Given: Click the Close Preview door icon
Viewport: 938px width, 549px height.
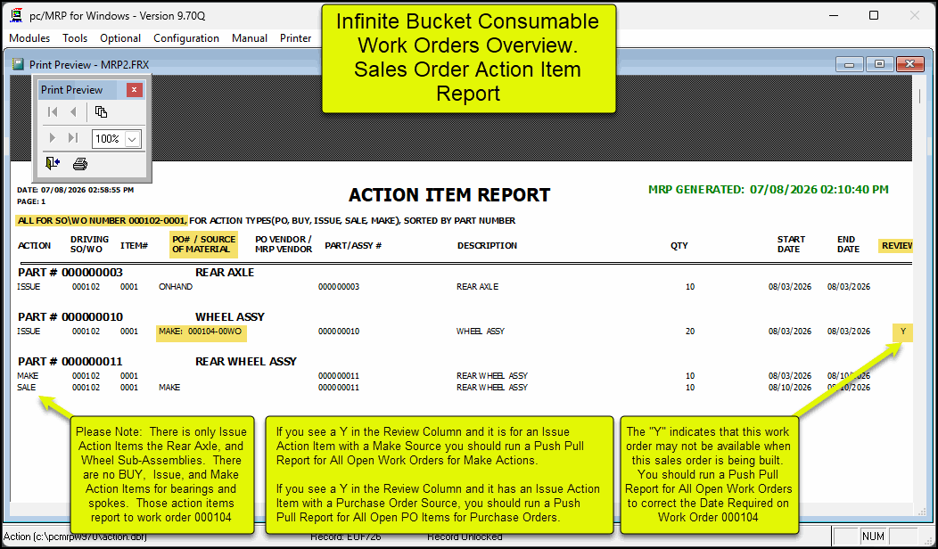Looking at the screenshot, I should (53, 163).
